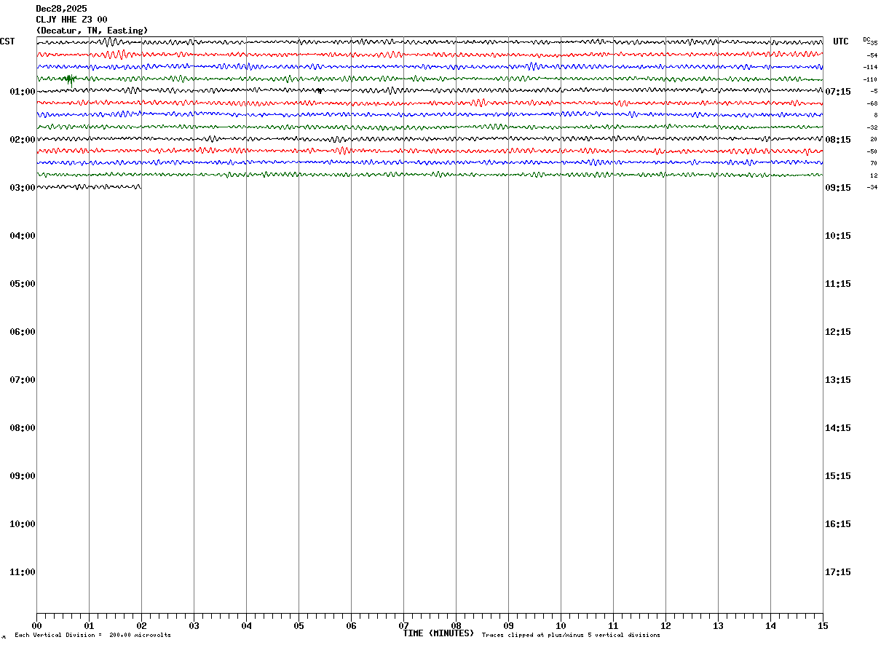The image size is (881, 645).
Task: Click the "09:15" UTC time label
Action: coord(838,188)
